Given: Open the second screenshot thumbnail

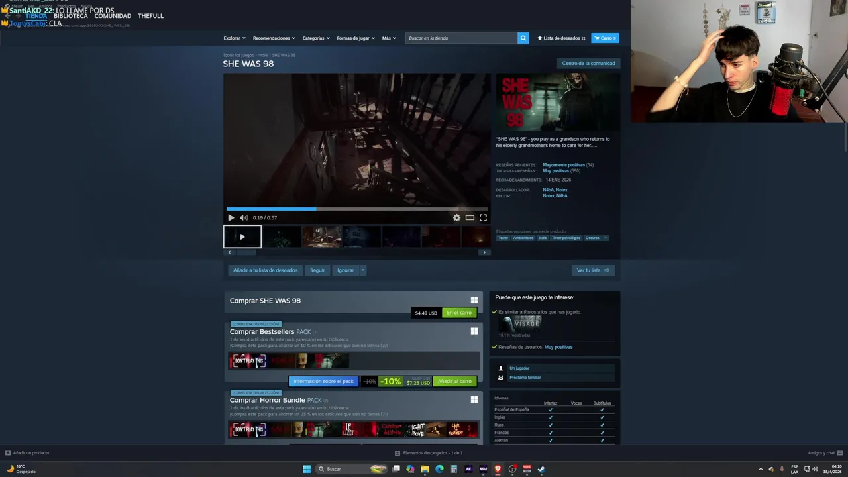Looking at the screenshot, I should (x=282, y=237).
